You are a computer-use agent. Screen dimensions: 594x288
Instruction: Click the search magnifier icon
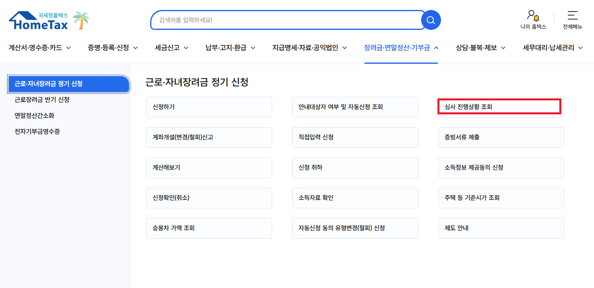coord(431,20)
